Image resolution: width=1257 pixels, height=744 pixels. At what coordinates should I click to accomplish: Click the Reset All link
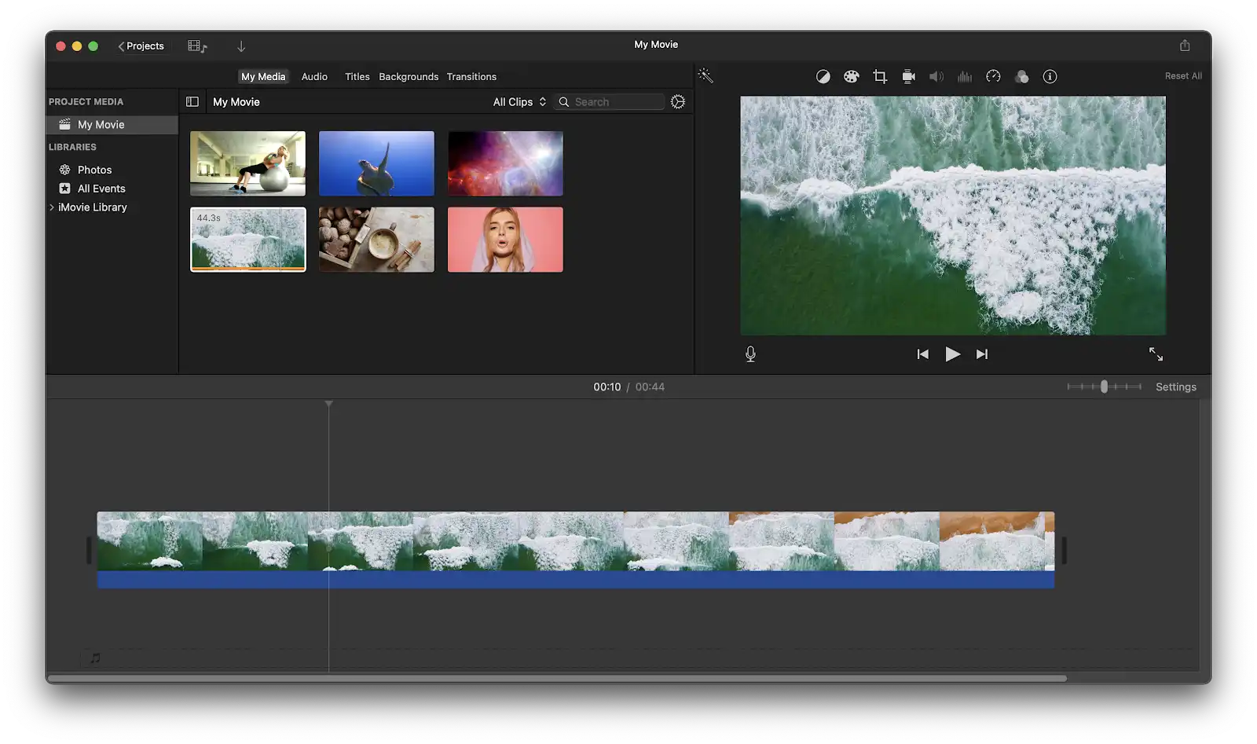pos(1183,76)
